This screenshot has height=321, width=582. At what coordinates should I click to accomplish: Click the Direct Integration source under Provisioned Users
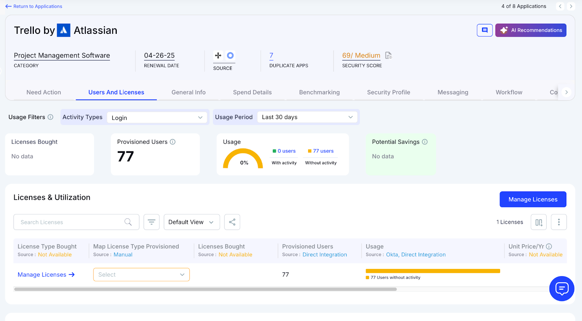tap(325, 255)
